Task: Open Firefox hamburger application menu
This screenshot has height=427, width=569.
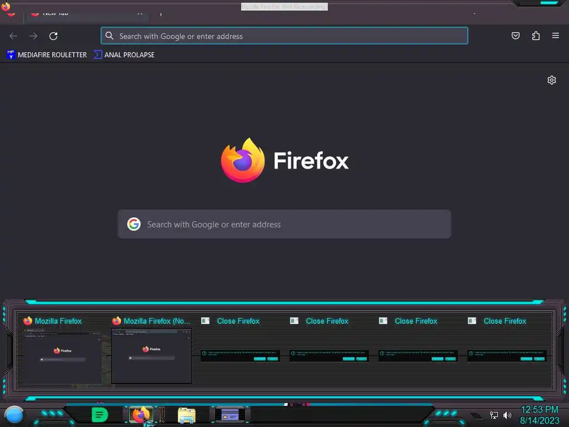Action: [x=556, y=36]
